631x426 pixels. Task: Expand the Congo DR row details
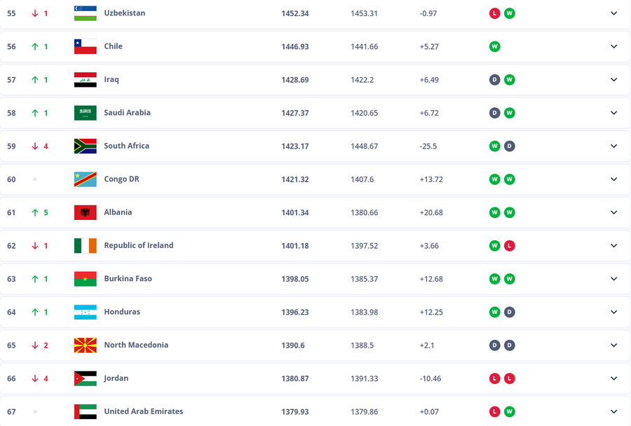[x=613, y=179]
